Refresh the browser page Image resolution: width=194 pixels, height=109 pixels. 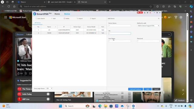[8, 6]
